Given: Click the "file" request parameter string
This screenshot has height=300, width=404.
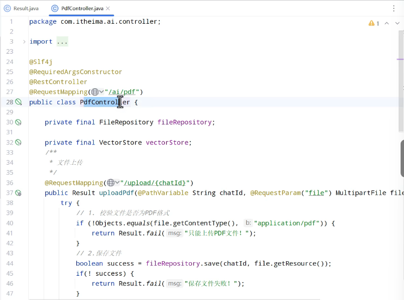Looking at the screenshot, I should pos(317,193).
